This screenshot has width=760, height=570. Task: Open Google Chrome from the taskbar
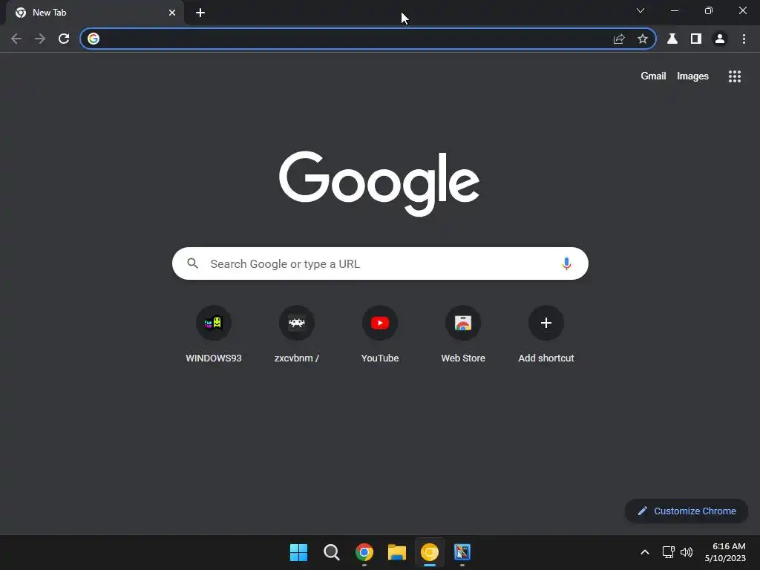point(364,552)
